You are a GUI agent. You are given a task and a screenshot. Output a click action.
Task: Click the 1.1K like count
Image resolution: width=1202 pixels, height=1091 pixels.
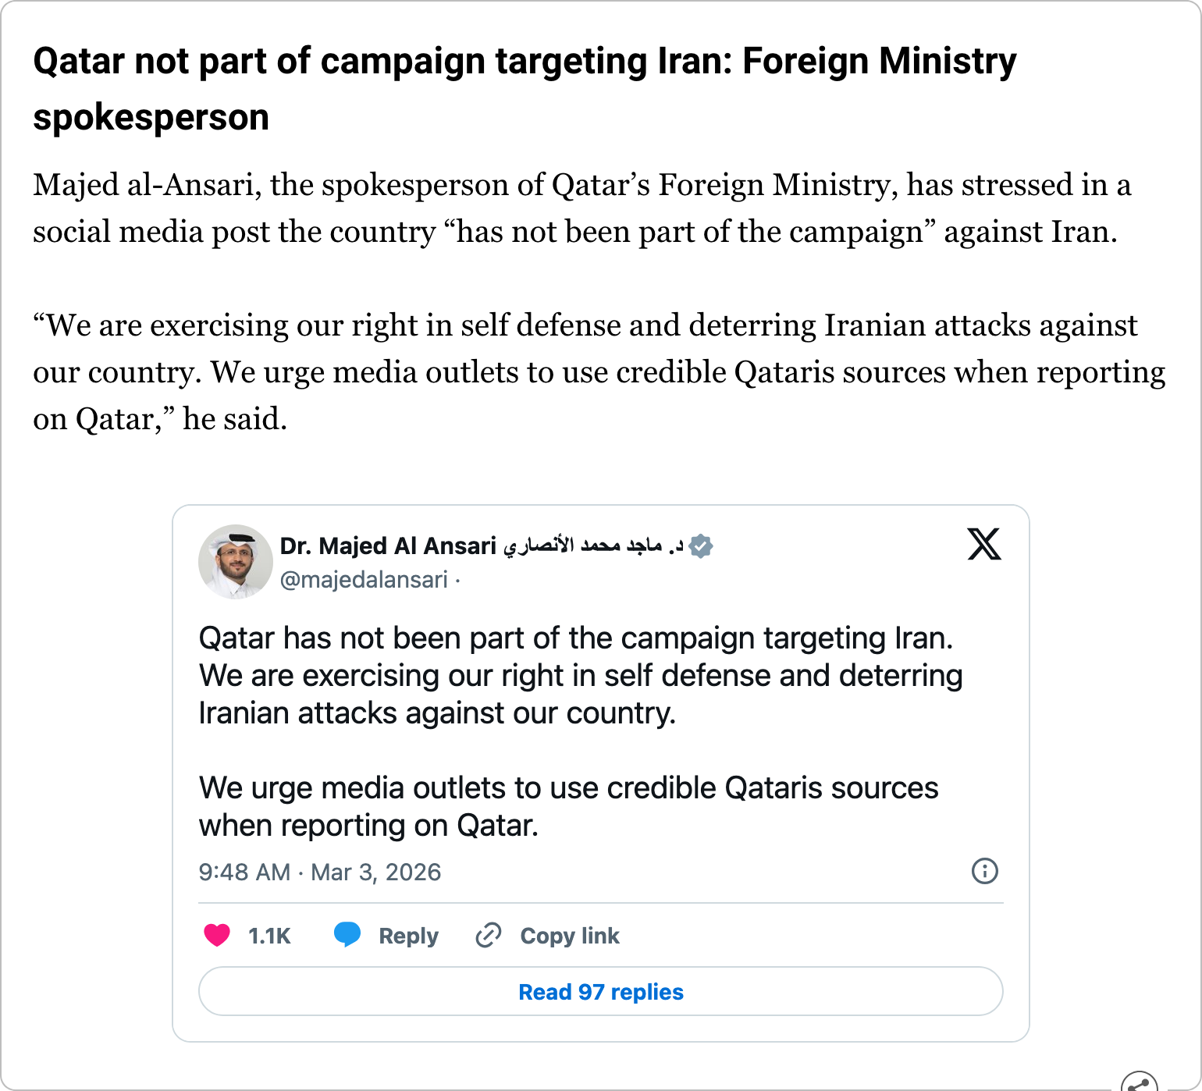[x=269, y=936]
